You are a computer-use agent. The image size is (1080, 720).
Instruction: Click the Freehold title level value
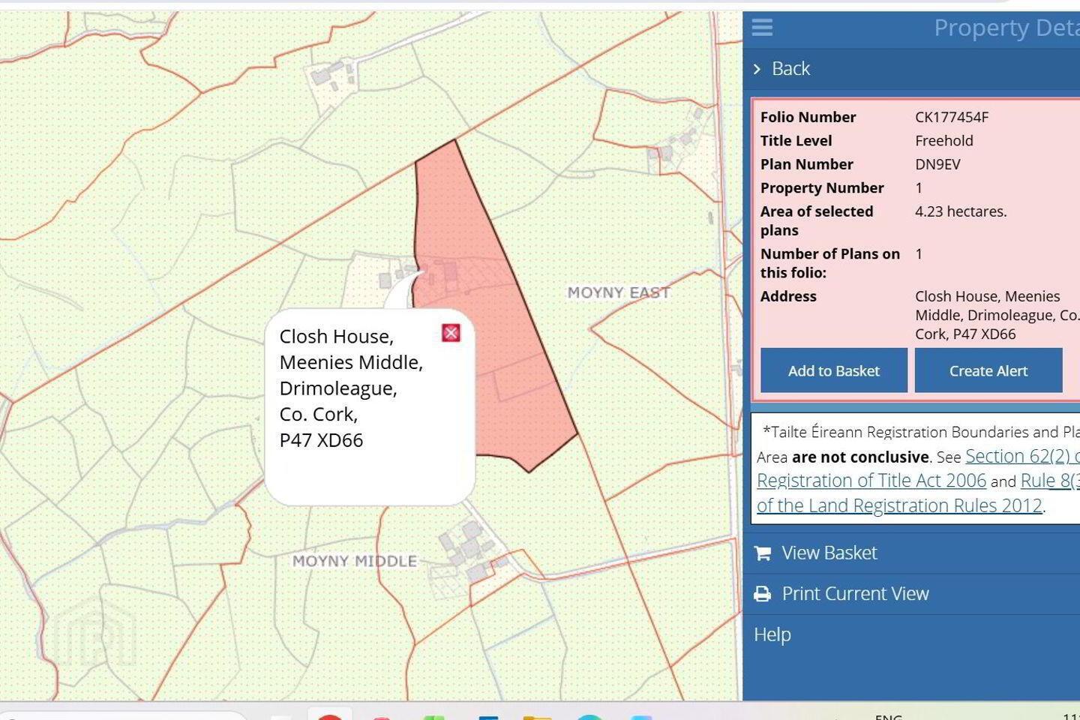944,140
